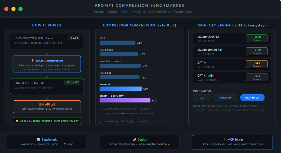This screenshot has height=153, width=281.
Task: Open the MCP Server card at the bottom
Action: pyautogui.click(x=233, y=142)
